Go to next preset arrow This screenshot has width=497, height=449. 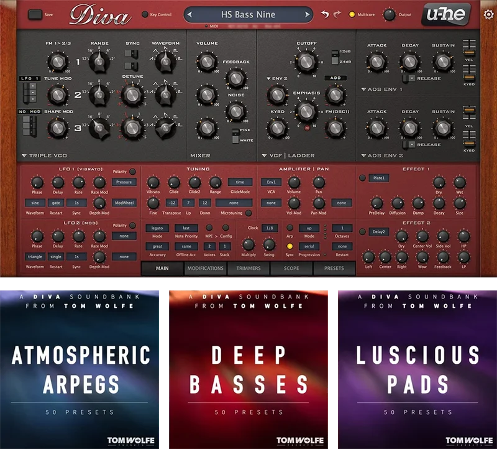coord(307,14)
